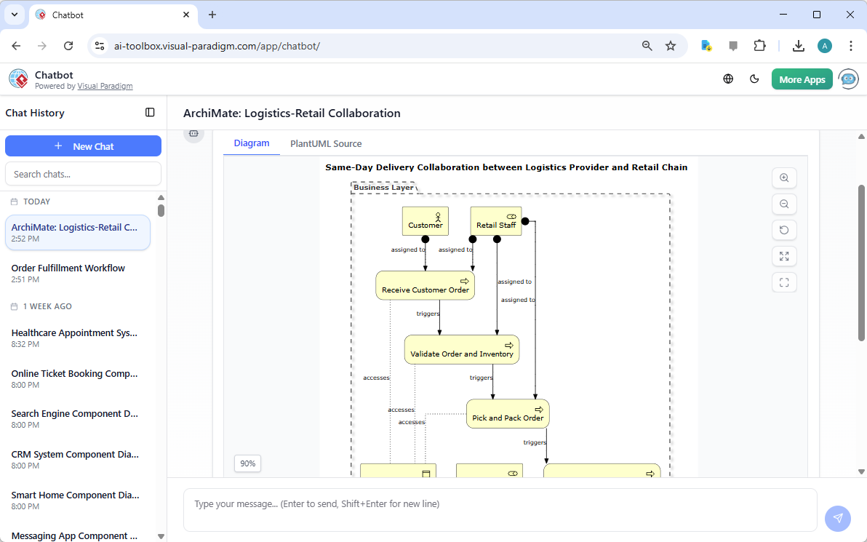Open the Visual Paradigm link

(x=105, y=85)
